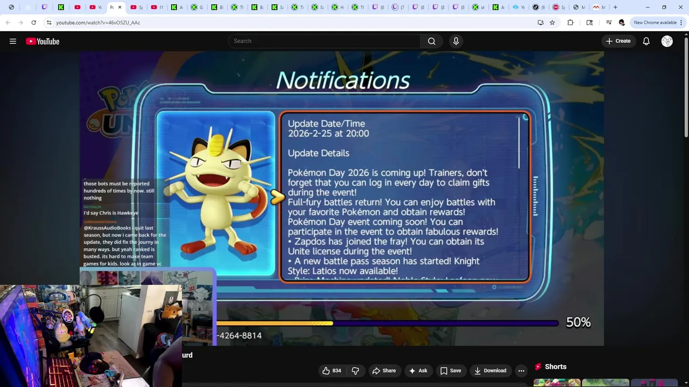Image resolution: width=689 pixels, height=387 pixels.
Task: Open the Extensions puzzle icon
Action: (571, 23)
